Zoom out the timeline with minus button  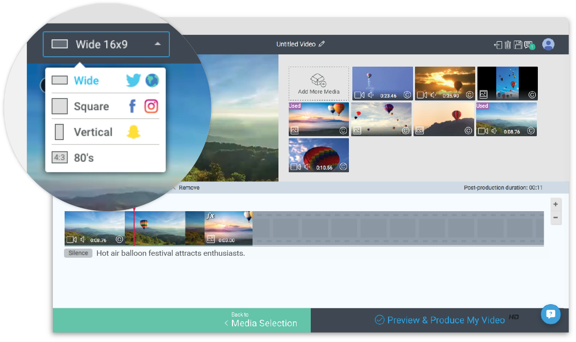555,218
